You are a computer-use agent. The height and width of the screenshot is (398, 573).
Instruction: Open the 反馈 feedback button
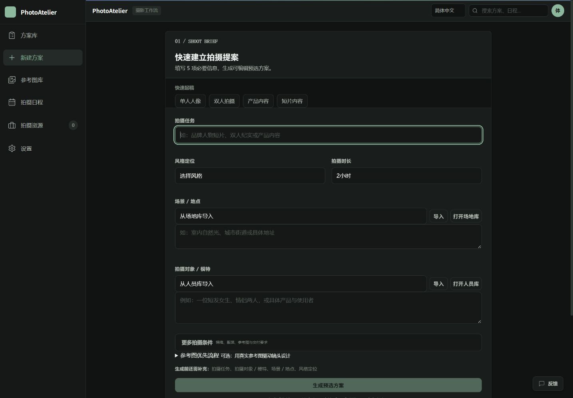click(548, 384)
